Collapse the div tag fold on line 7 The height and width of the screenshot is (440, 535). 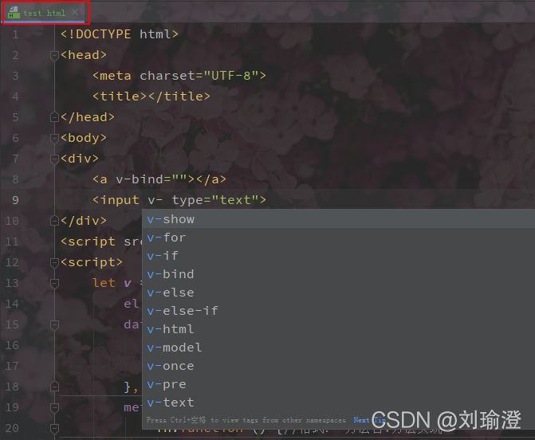point(54,159)
